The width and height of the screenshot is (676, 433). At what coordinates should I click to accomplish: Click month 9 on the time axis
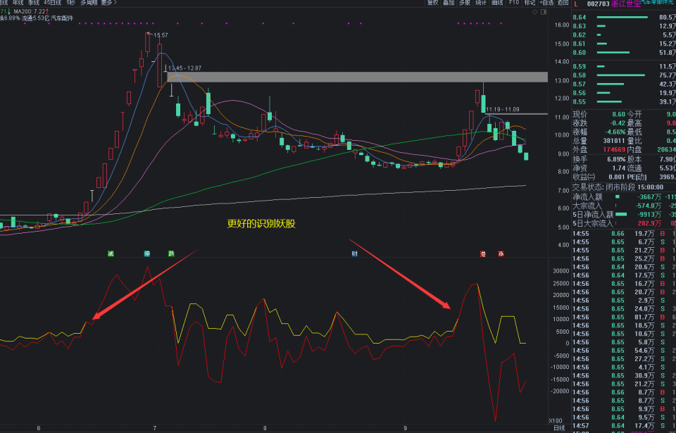pyautogui.click(x=406, y=428)
